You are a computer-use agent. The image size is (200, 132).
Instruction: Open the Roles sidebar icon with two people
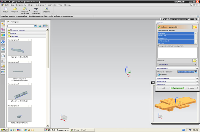[x=3, y=67]
